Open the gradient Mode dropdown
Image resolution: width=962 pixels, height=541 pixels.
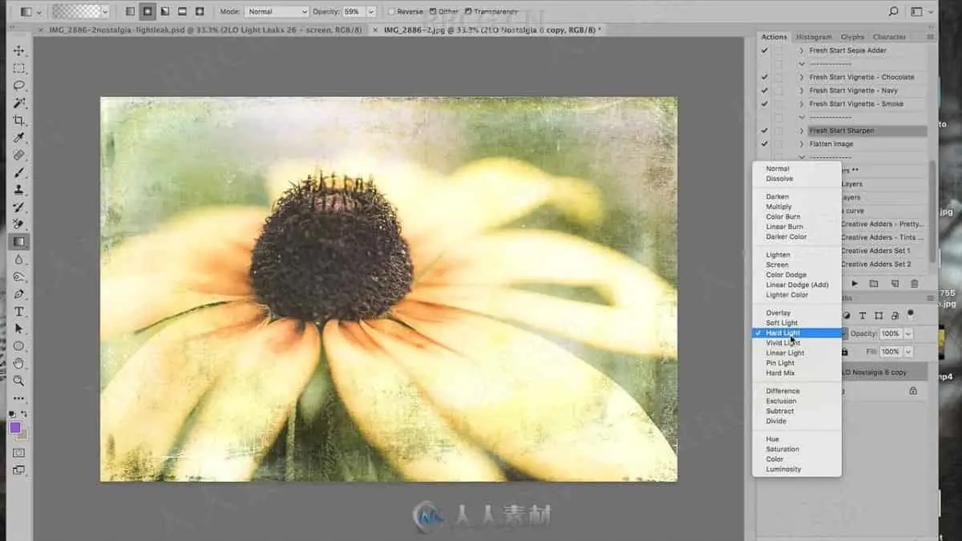[x=276, y=12]
